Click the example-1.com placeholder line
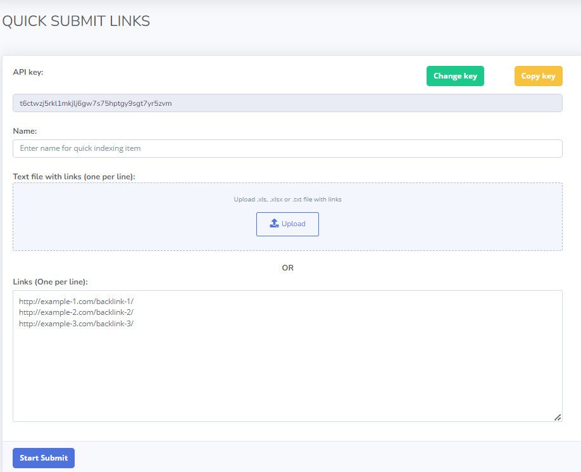 [x=76, y=302]
